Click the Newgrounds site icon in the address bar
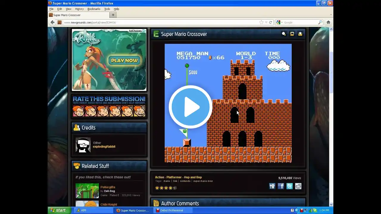This screenshot has width=381, height=214. (x=59, y=22)
